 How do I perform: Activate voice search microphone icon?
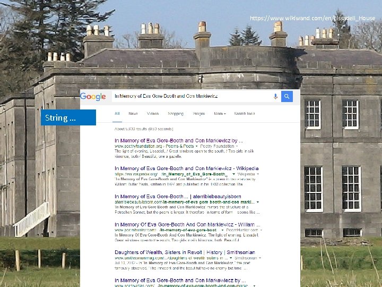[275, 96]
